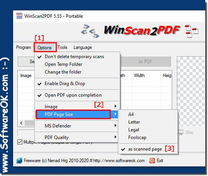Choose Open Temp Folder menu entry
The width and height of the screenshot is (208, 176).
(77, 64)
